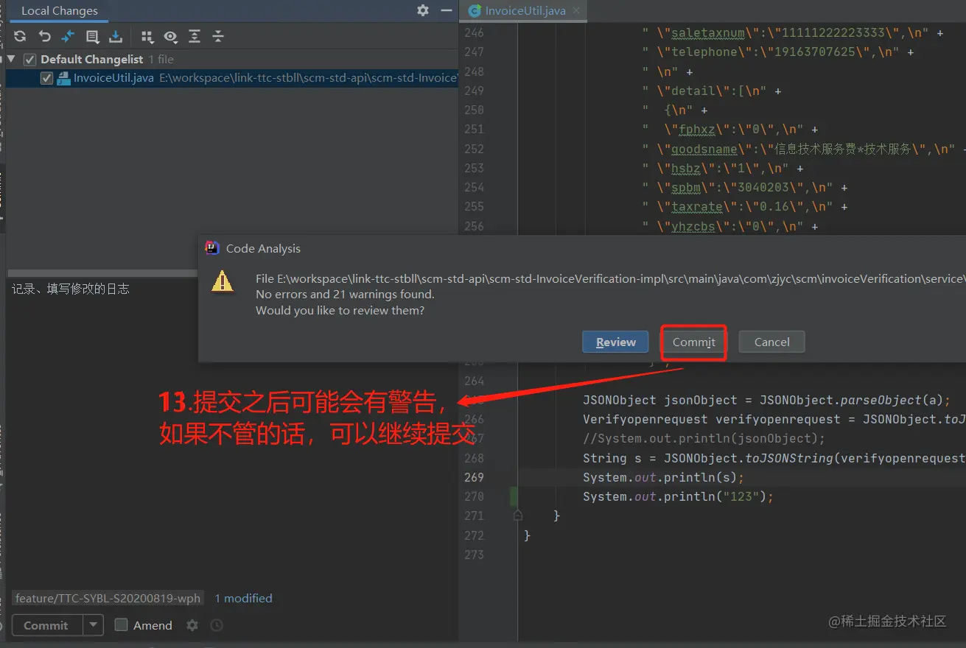The width and height of the screenshot is (966, 648).
Task: Click the Shelve silently icon
Action: pos(116,36)
